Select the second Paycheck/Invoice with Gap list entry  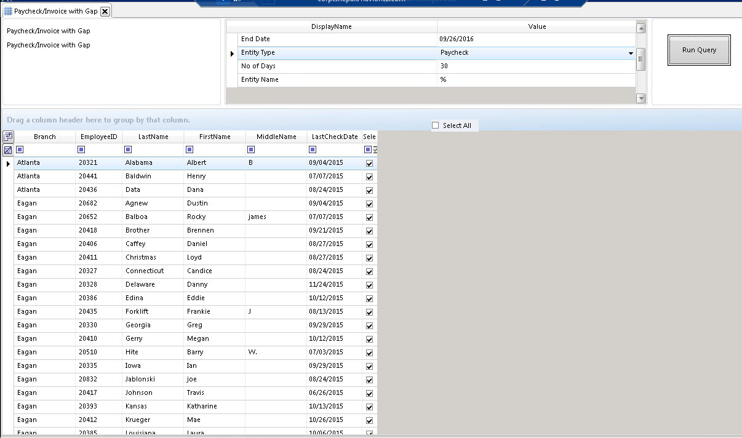click(x=49, y=45)
